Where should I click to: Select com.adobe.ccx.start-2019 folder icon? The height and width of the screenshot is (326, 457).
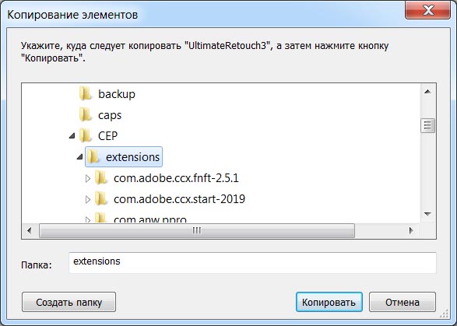101,199
